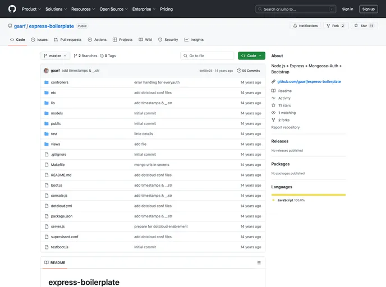
Task: Open the etc folder
Action: (x=53, y=92)
